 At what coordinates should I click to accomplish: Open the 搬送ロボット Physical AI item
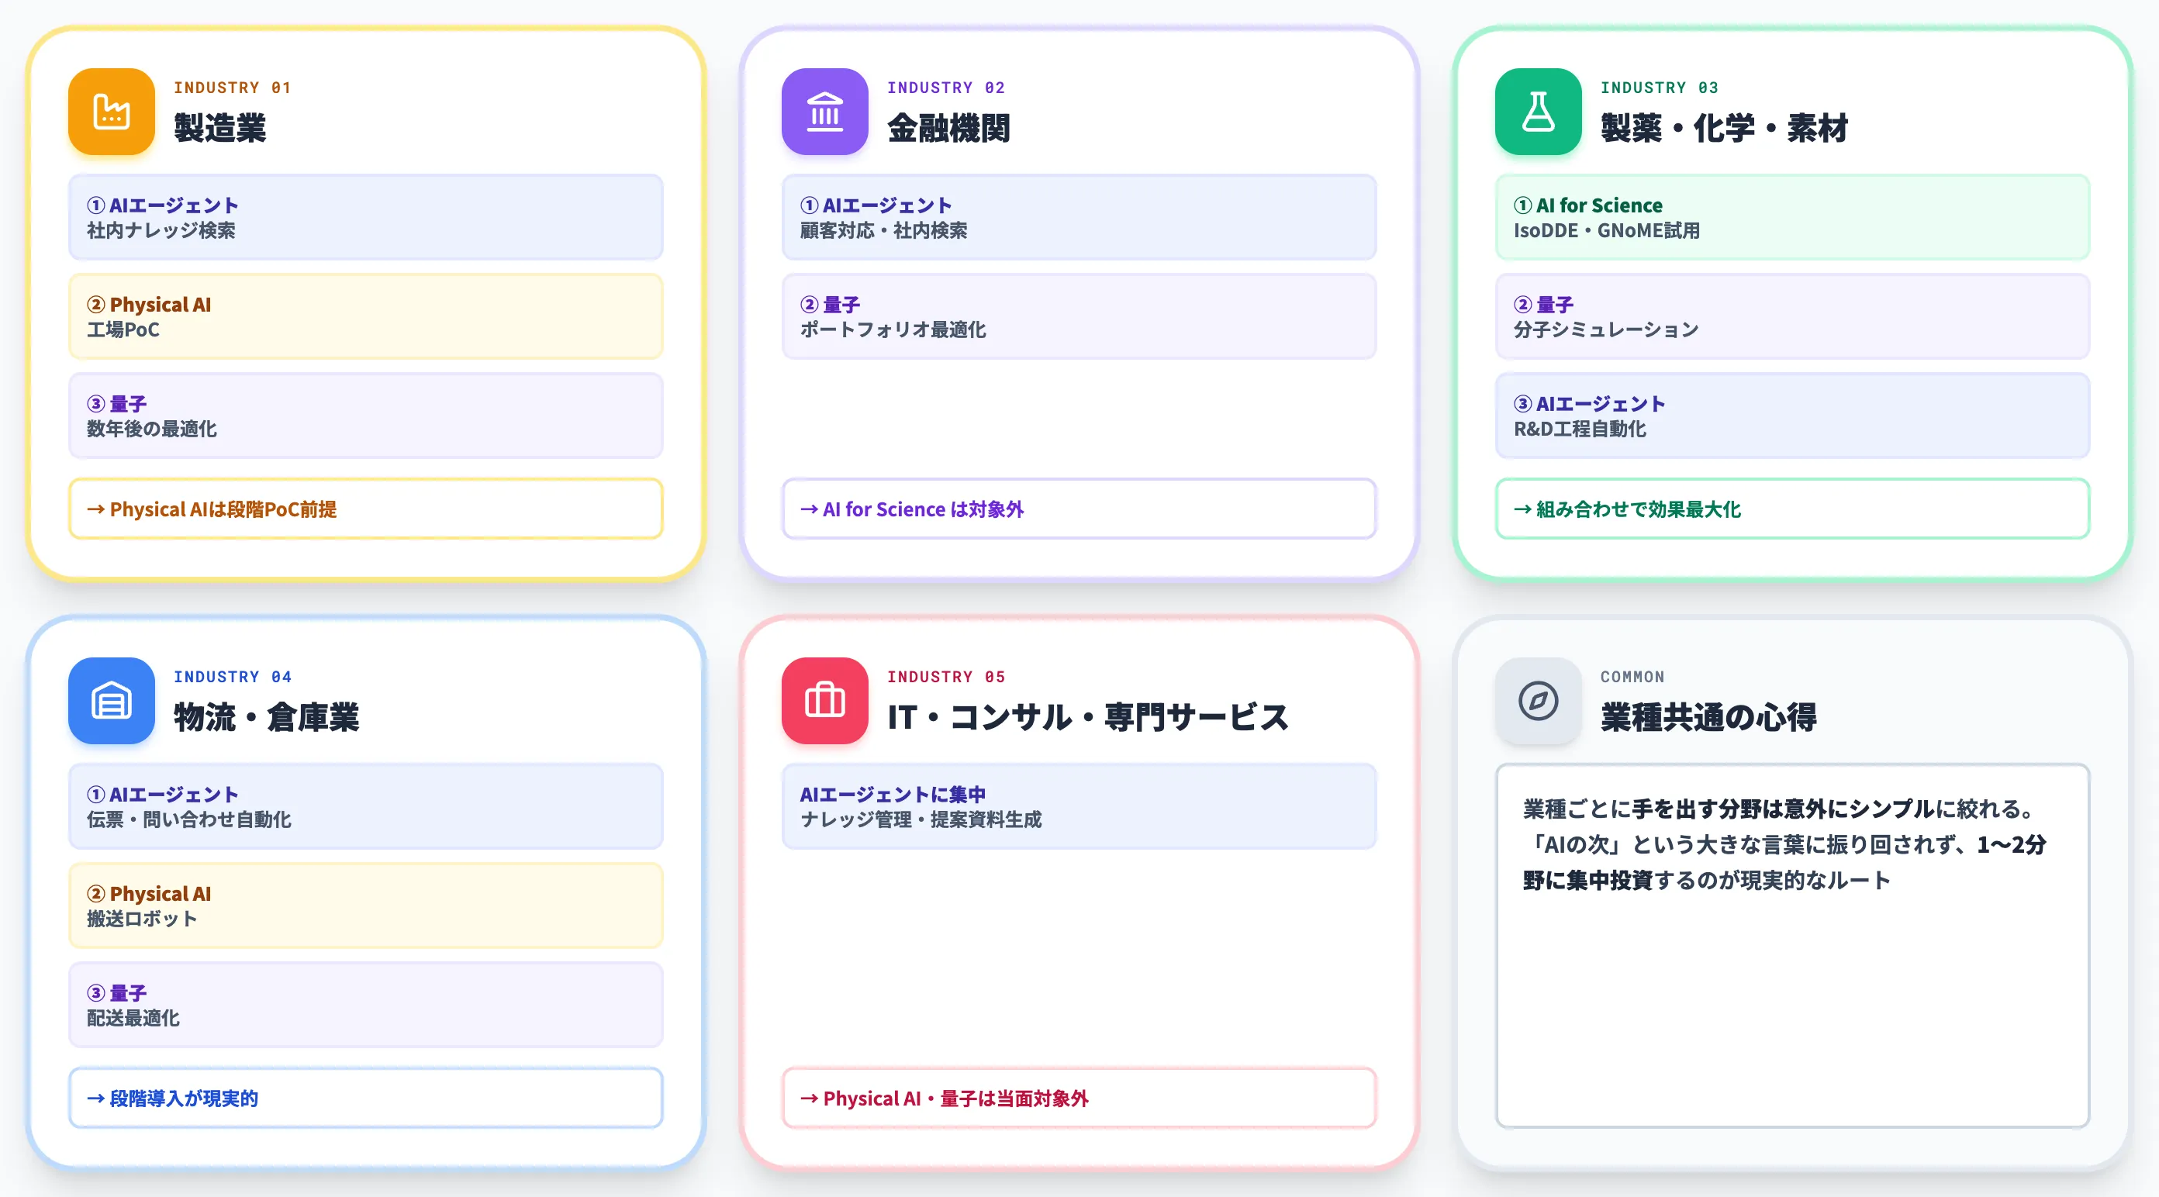click(365, 906)
